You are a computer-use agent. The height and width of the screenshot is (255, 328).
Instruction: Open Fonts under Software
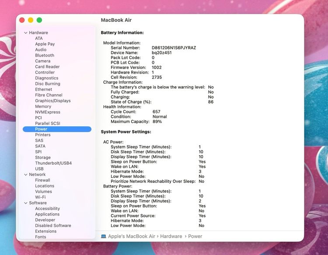(41, 237)
